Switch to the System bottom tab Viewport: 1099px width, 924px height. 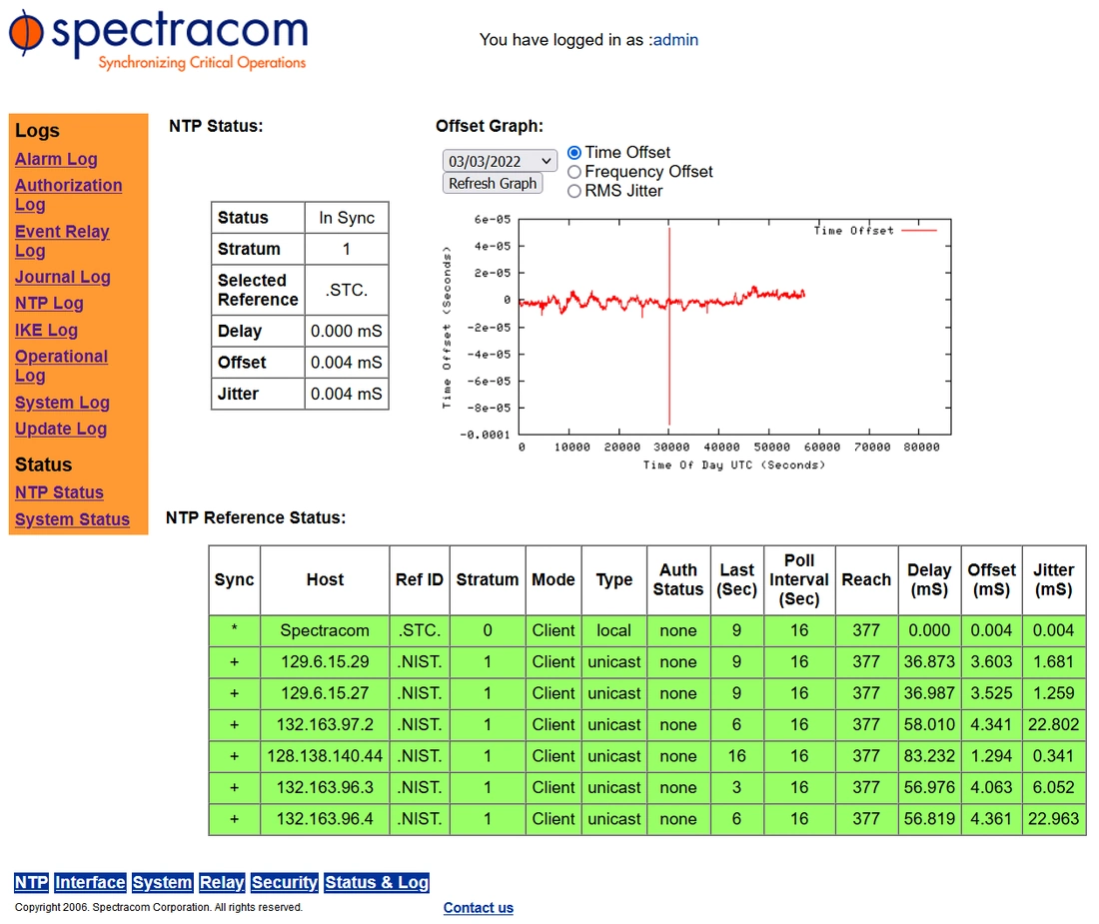162,883
